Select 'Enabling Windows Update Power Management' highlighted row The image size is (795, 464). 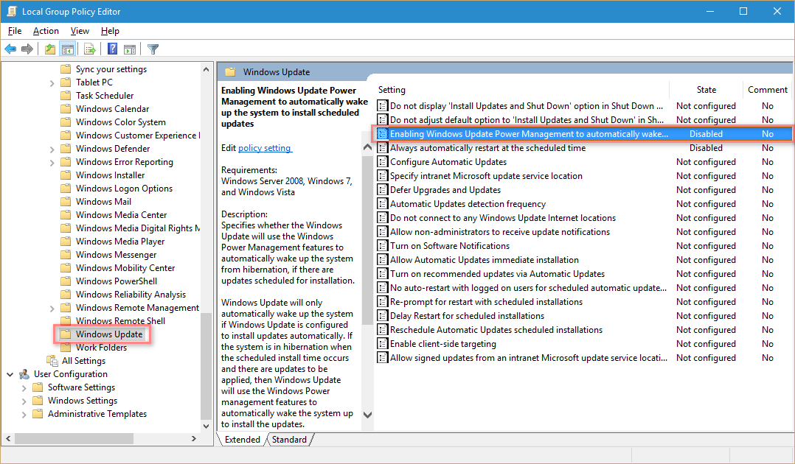click(x=583, y=134)
